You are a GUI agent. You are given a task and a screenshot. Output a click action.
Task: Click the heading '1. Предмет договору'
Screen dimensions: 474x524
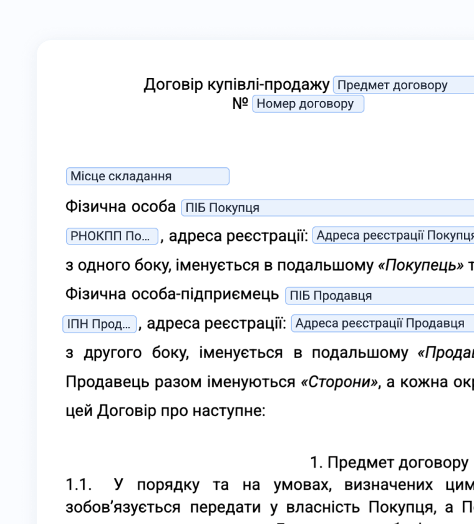[389, 463]
